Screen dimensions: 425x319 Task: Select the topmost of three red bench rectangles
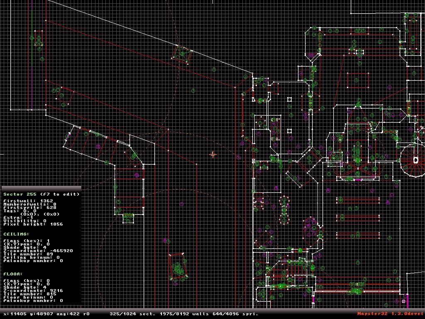(x=358, y=200)
